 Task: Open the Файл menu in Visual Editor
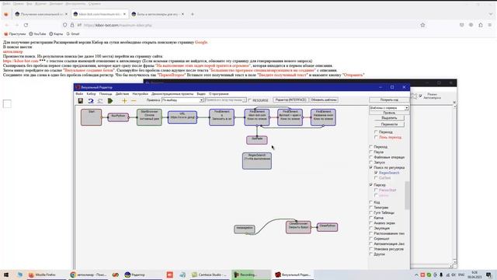pos(79,94)
